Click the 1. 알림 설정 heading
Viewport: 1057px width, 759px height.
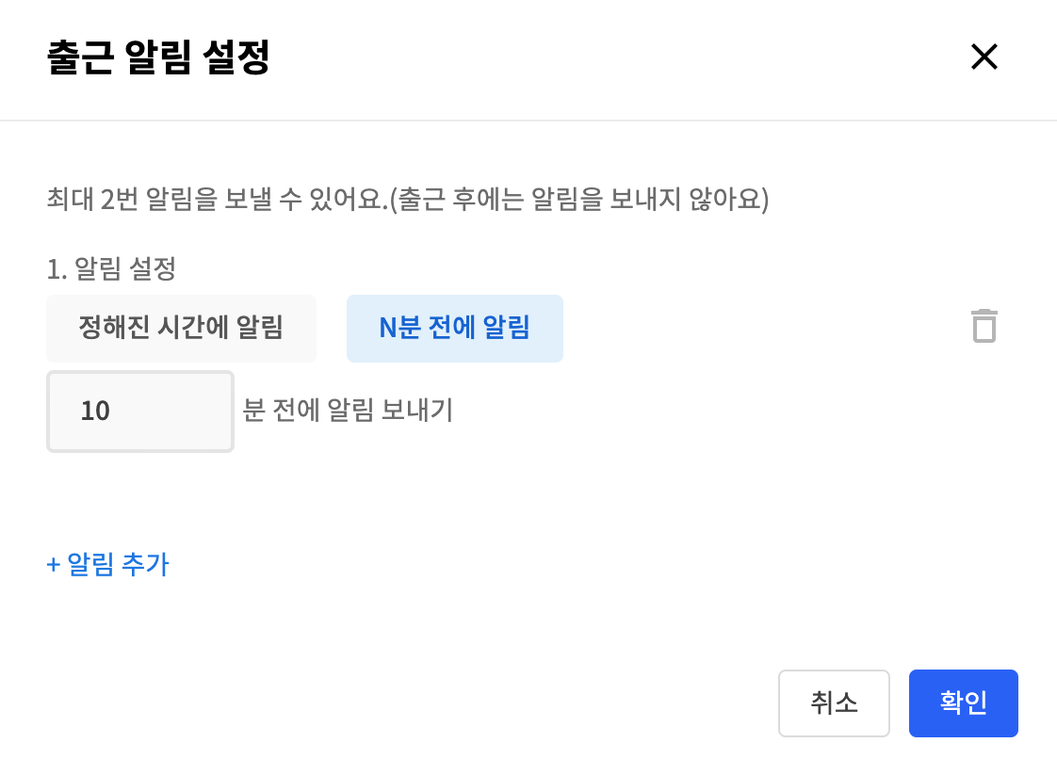[111, 268]
